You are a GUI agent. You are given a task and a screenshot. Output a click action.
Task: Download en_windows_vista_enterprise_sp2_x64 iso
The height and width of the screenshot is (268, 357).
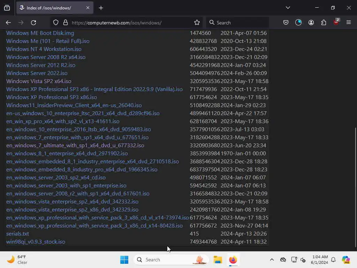click(73, 202)
